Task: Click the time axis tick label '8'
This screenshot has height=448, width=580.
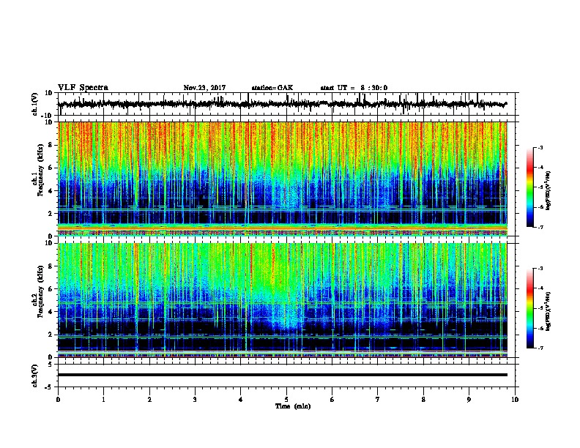Action: (423, 400)
